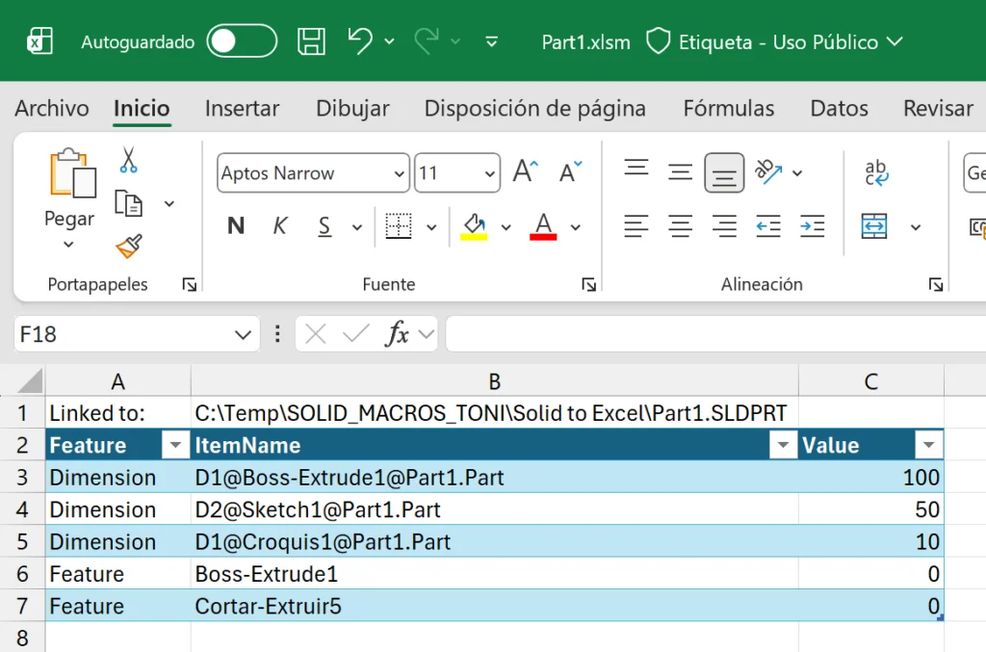Open the Datos tab
The width and height of the screenshot is (986, 652).
coord(840,108)
